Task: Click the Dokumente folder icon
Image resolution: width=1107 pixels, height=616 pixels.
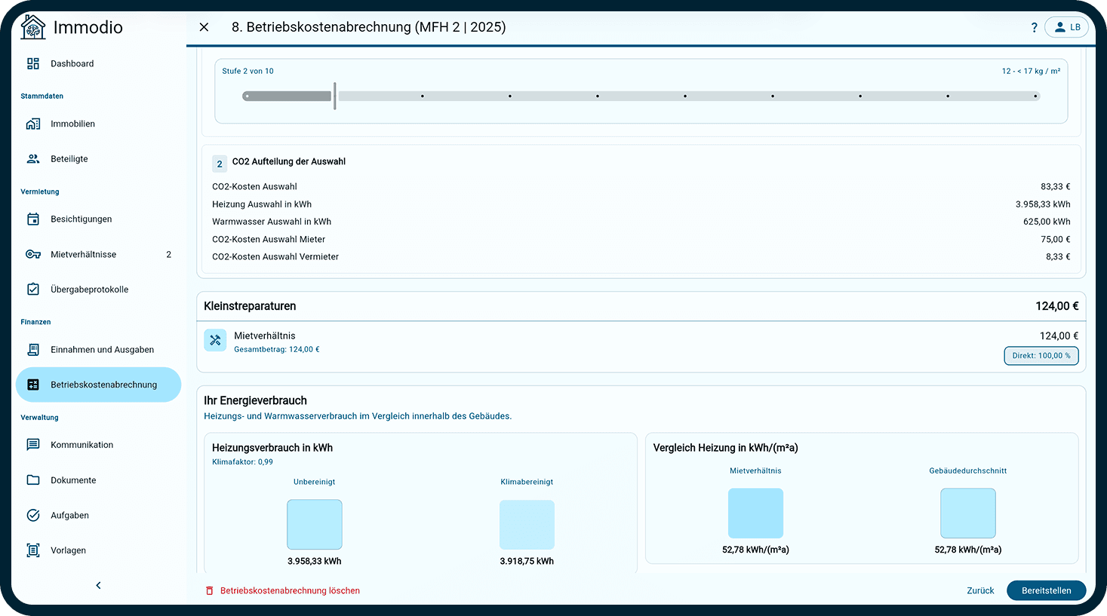Action: [33, 480]
